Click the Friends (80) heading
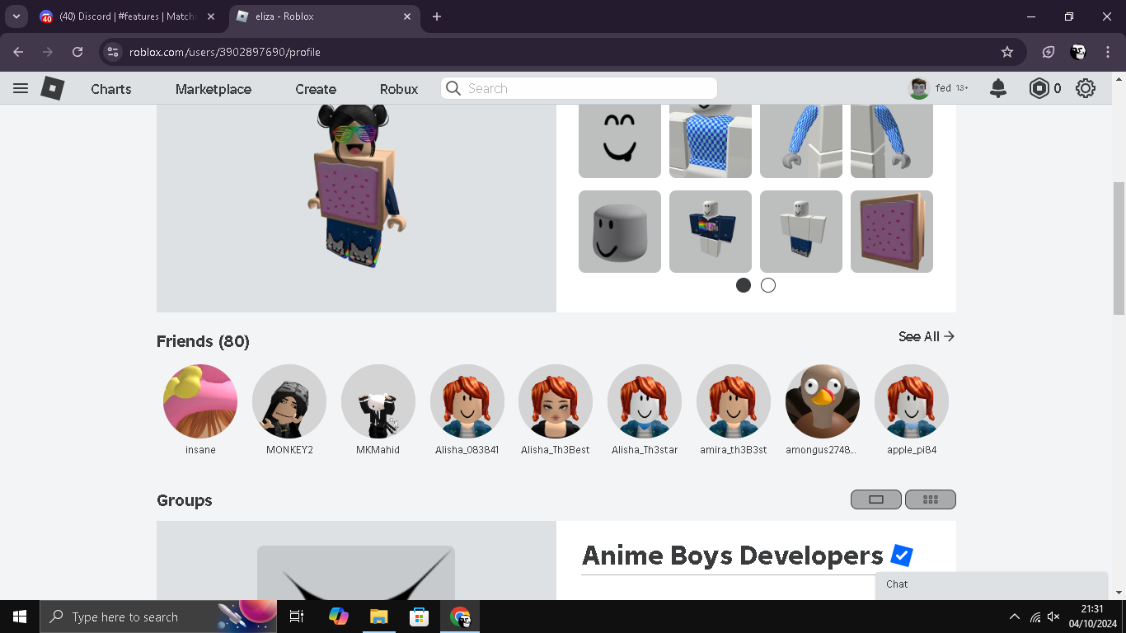1126x633 pixels. [x=203, y=341]
